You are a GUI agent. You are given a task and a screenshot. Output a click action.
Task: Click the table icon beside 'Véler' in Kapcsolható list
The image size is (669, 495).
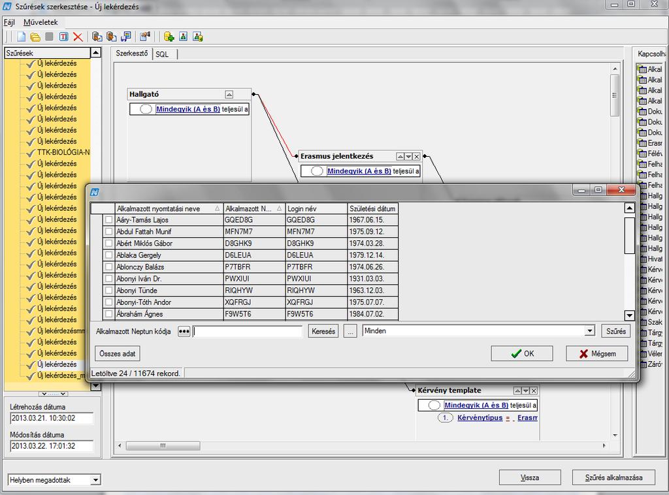pos(644,354)
